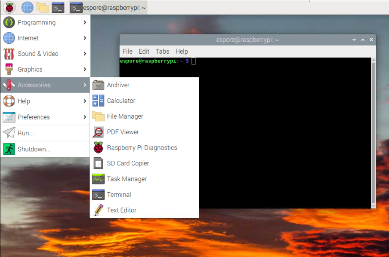Screen dimensions: 389x257
Task: Select PDF Viewer label in Accessories
Action: [123, 132]
